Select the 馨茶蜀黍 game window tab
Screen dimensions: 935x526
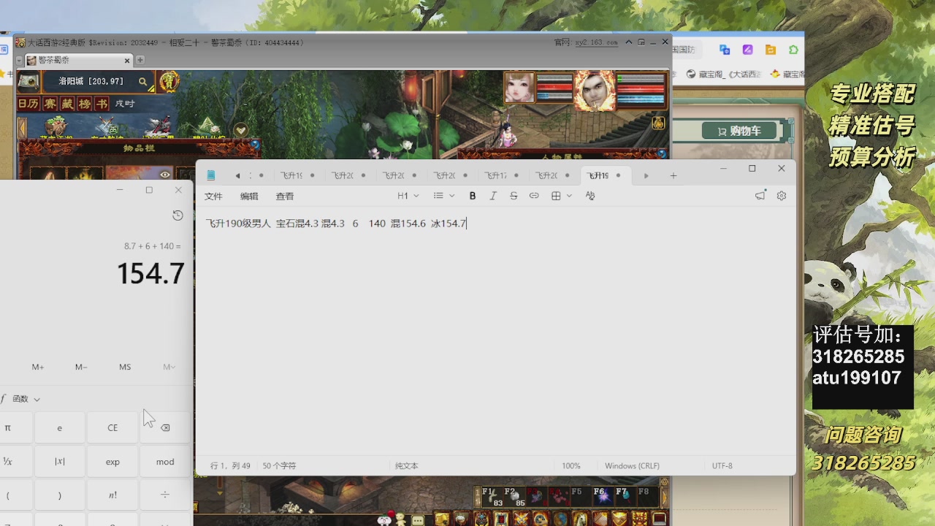click(77, 60)
